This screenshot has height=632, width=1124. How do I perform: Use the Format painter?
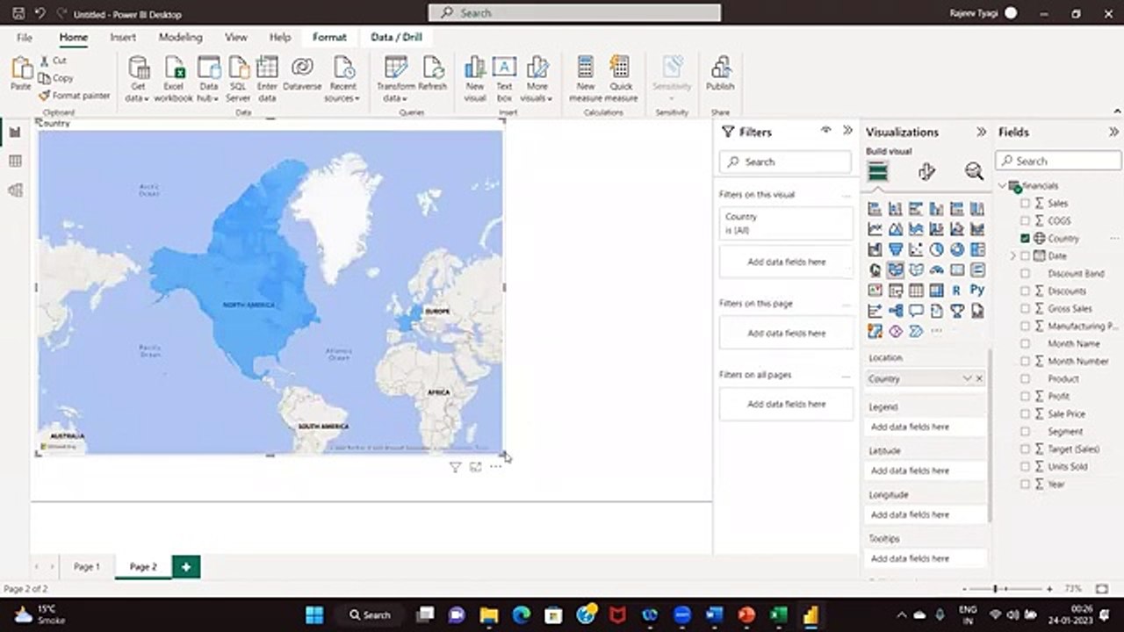point(75,95)
